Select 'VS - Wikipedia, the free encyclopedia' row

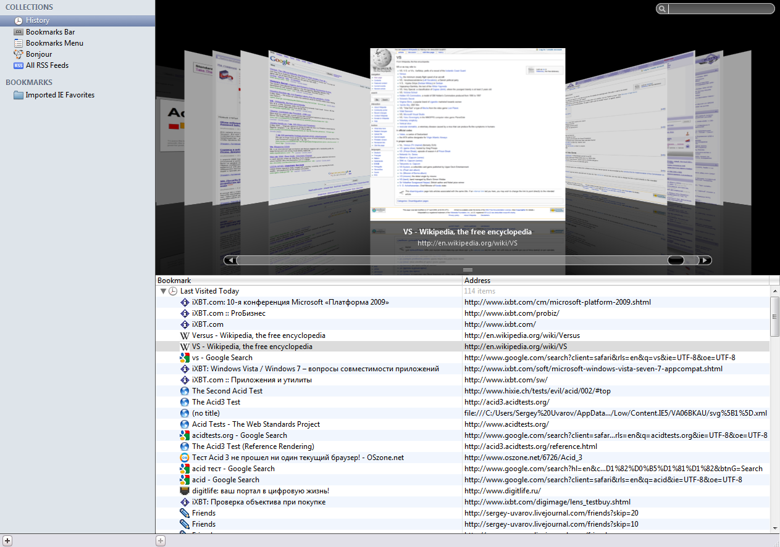(463, 347)
